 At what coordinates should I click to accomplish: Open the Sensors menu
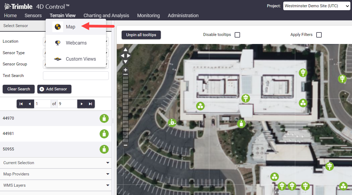pyautogui.click(x=33, y=16)
